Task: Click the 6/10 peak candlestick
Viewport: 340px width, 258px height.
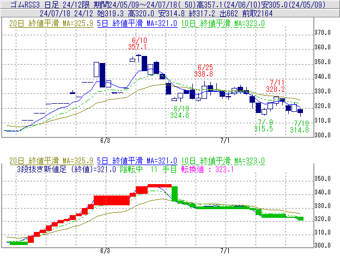Action: click(138, 58)
